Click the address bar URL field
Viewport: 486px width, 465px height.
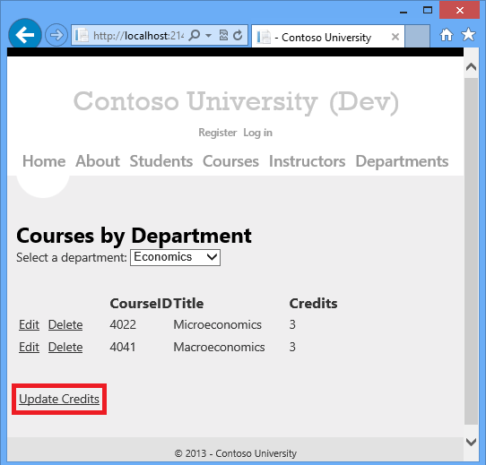click(x=138, y=36)
